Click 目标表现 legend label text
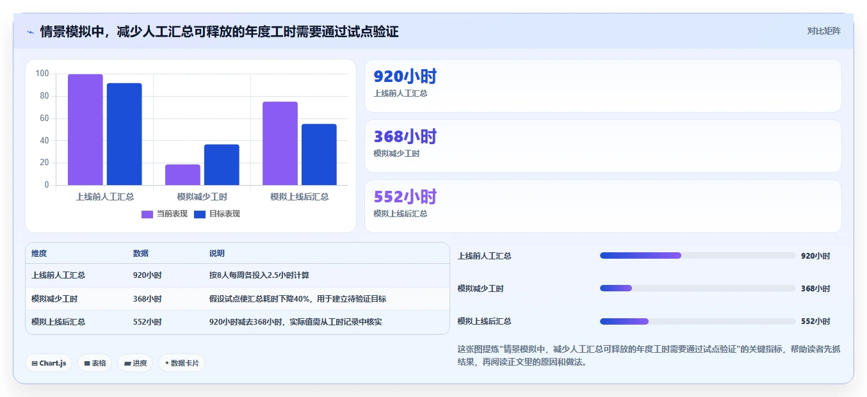Screen dimensions: 867x397 coord(225,214)
